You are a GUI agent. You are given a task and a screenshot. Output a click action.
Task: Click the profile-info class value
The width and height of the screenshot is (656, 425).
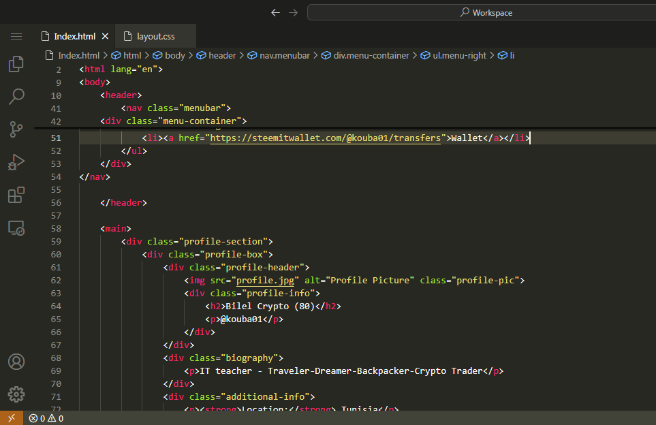point(278,294)
